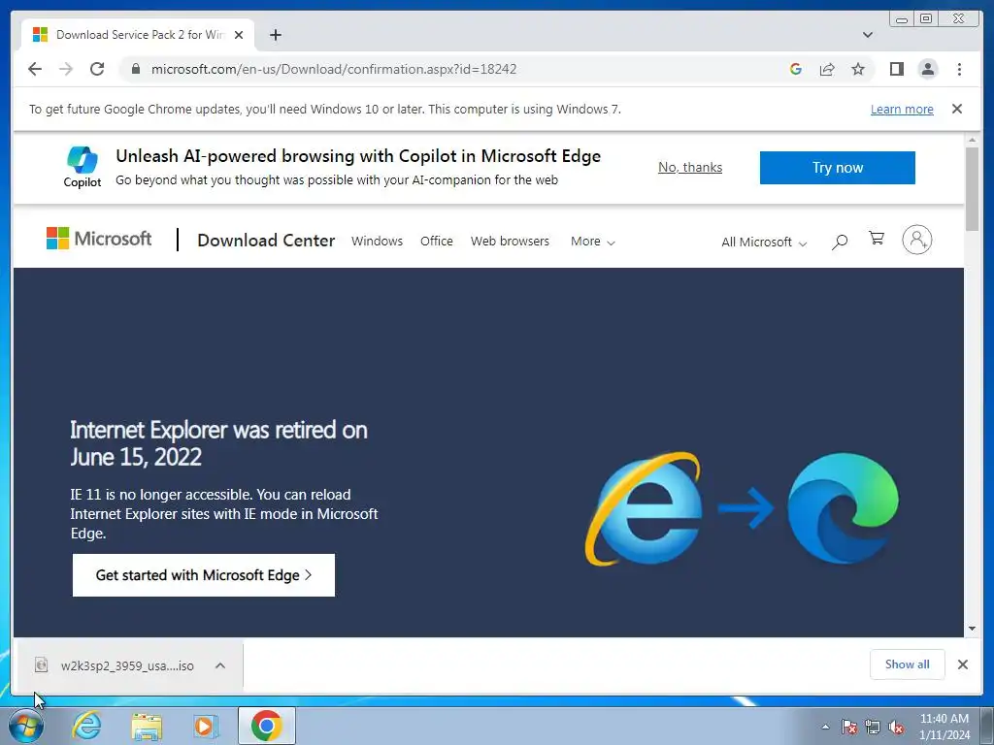This screenshot has width=994, height=745.
Task: Expand download item options chevron
Action: pos(220,665)
